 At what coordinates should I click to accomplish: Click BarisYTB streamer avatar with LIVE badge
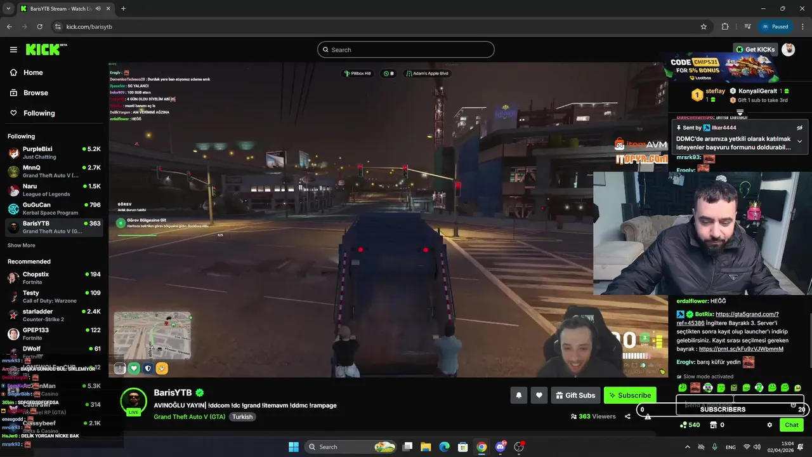pyautogui.click(x=134, y=402)
